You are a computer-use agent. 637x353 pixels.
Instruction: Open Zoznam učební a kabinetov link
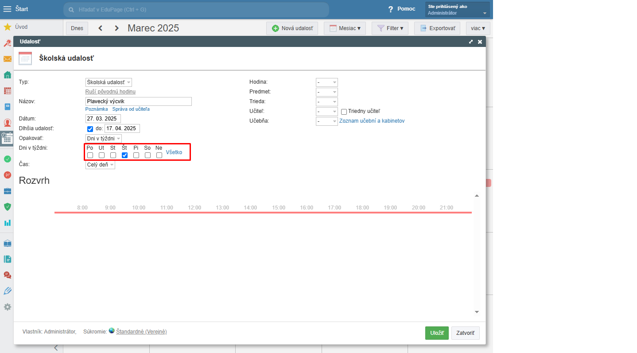[x=372, y=121]
